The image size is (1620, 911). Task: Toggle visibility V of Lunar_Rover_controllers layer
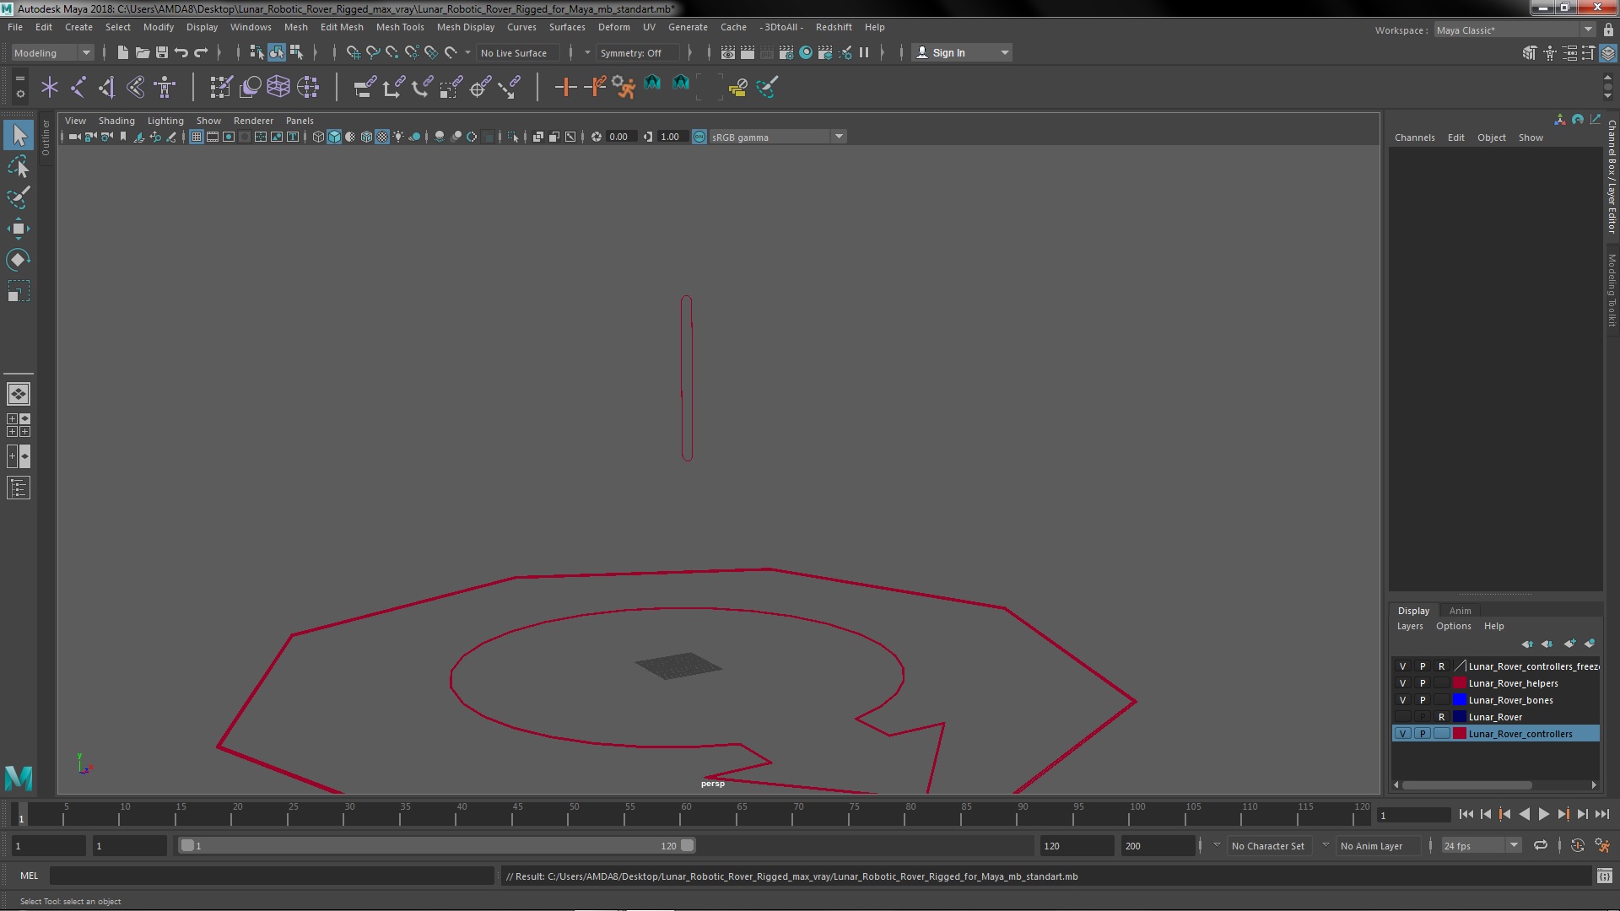coord(1402,734)
